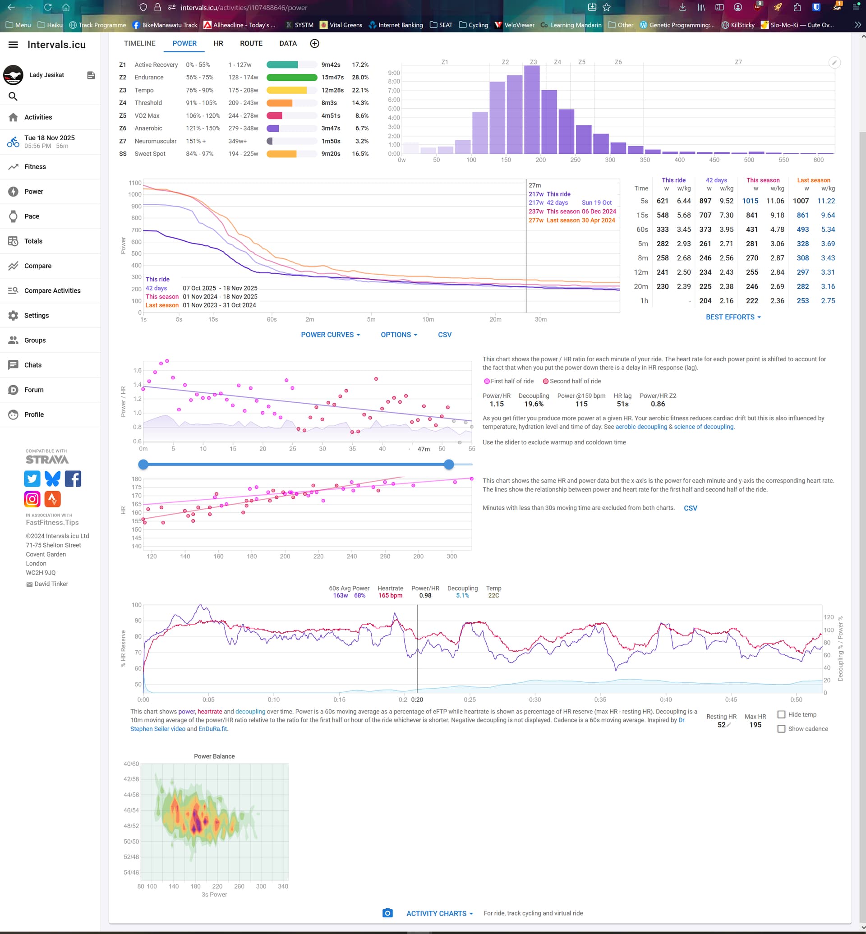
Task: Open the OPTIONS dropdown
Action: click(x=399, y=335)
